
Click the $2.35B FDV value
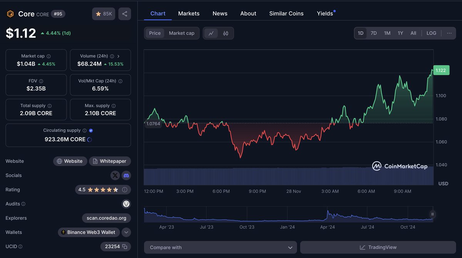point(36,89)
